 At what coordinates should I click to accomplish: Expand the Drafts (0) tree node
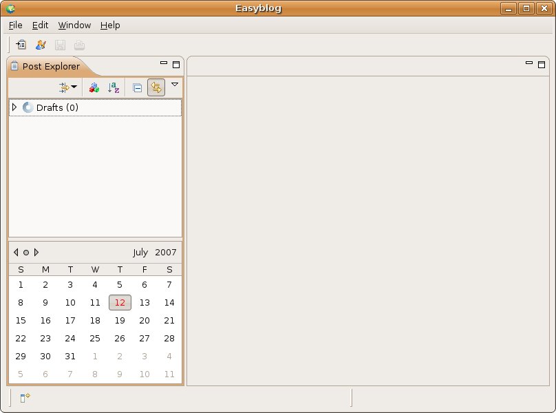pyautogui.click(x=14, y=107)
